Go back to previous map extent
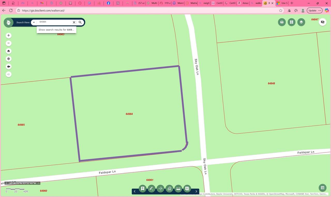This screenshot has width=331, height=197. [9, 67]
